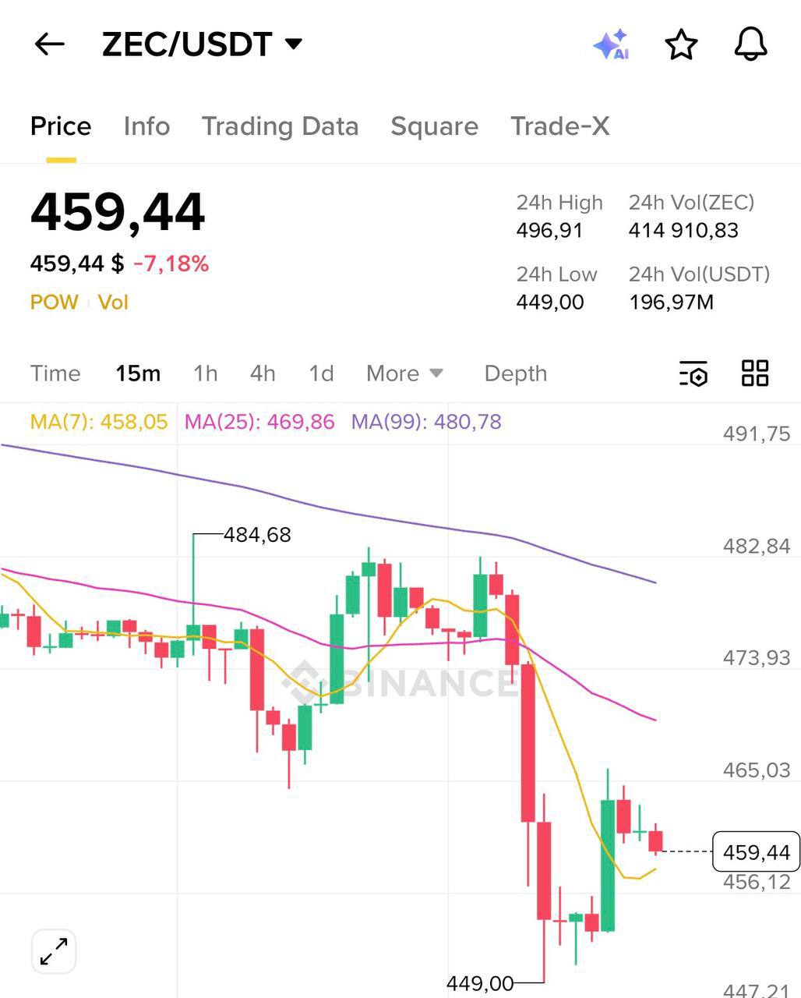Screen dimensions: 801x998
Task: Tap the Vol tag link
Action: (113, 303)
